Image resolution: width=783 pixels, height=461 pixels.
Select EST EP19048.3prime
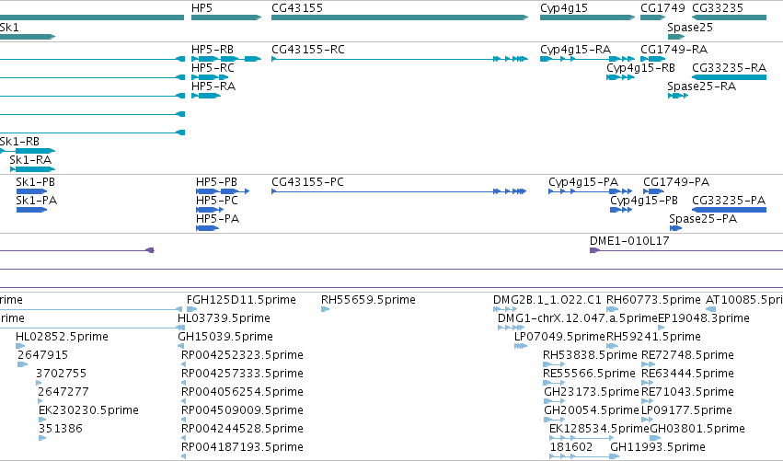[662, 328]
